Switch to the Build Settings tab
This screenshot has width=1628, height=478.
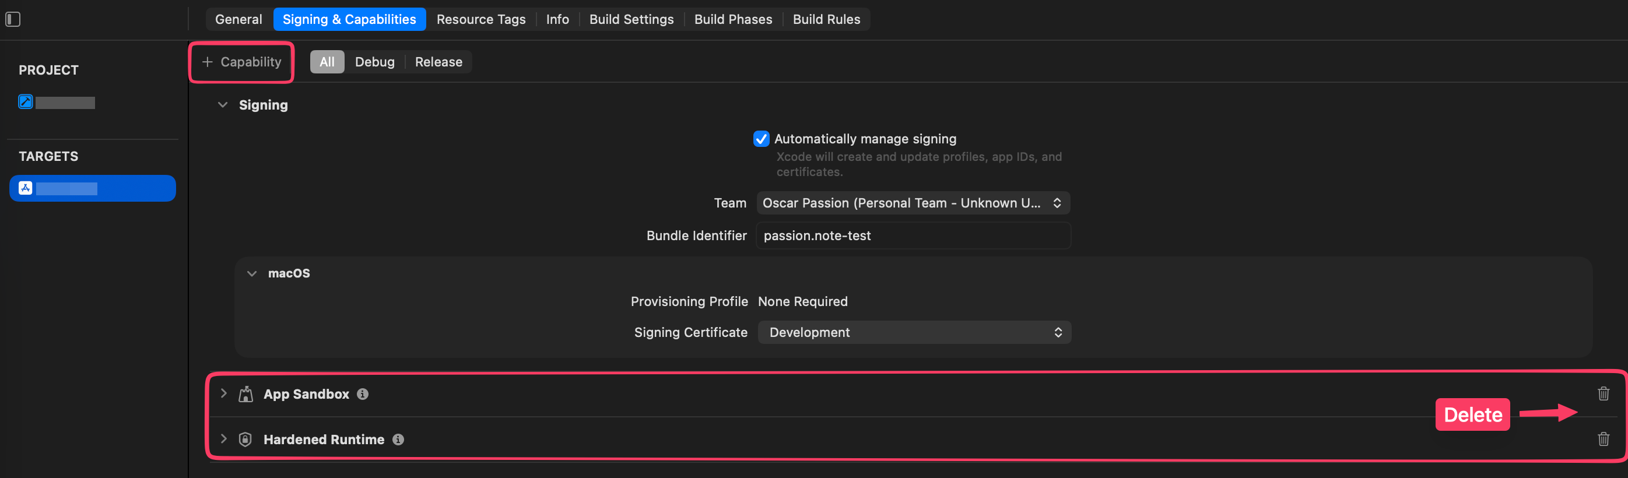[631, 19]
